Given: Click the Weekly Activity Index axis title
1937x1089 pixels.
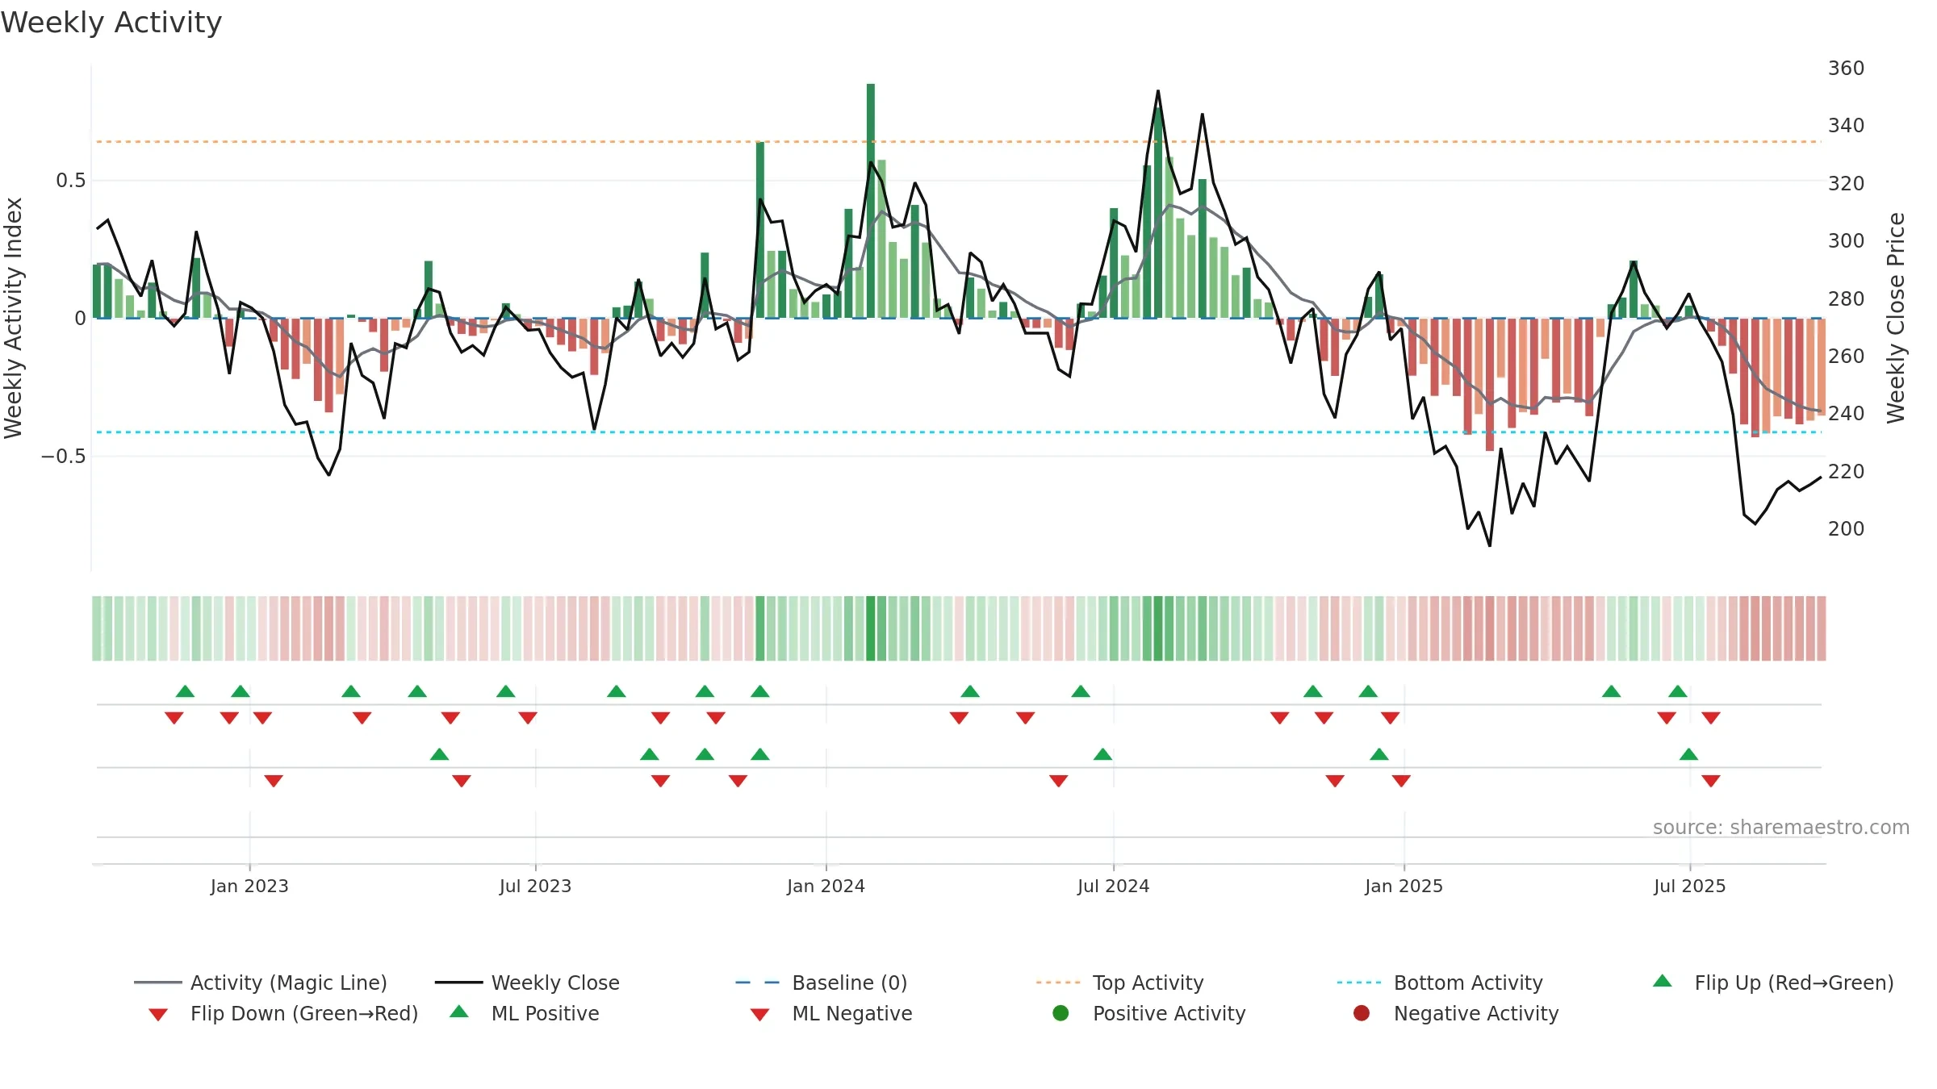Looking at the screenshot, I should (14, 318).
